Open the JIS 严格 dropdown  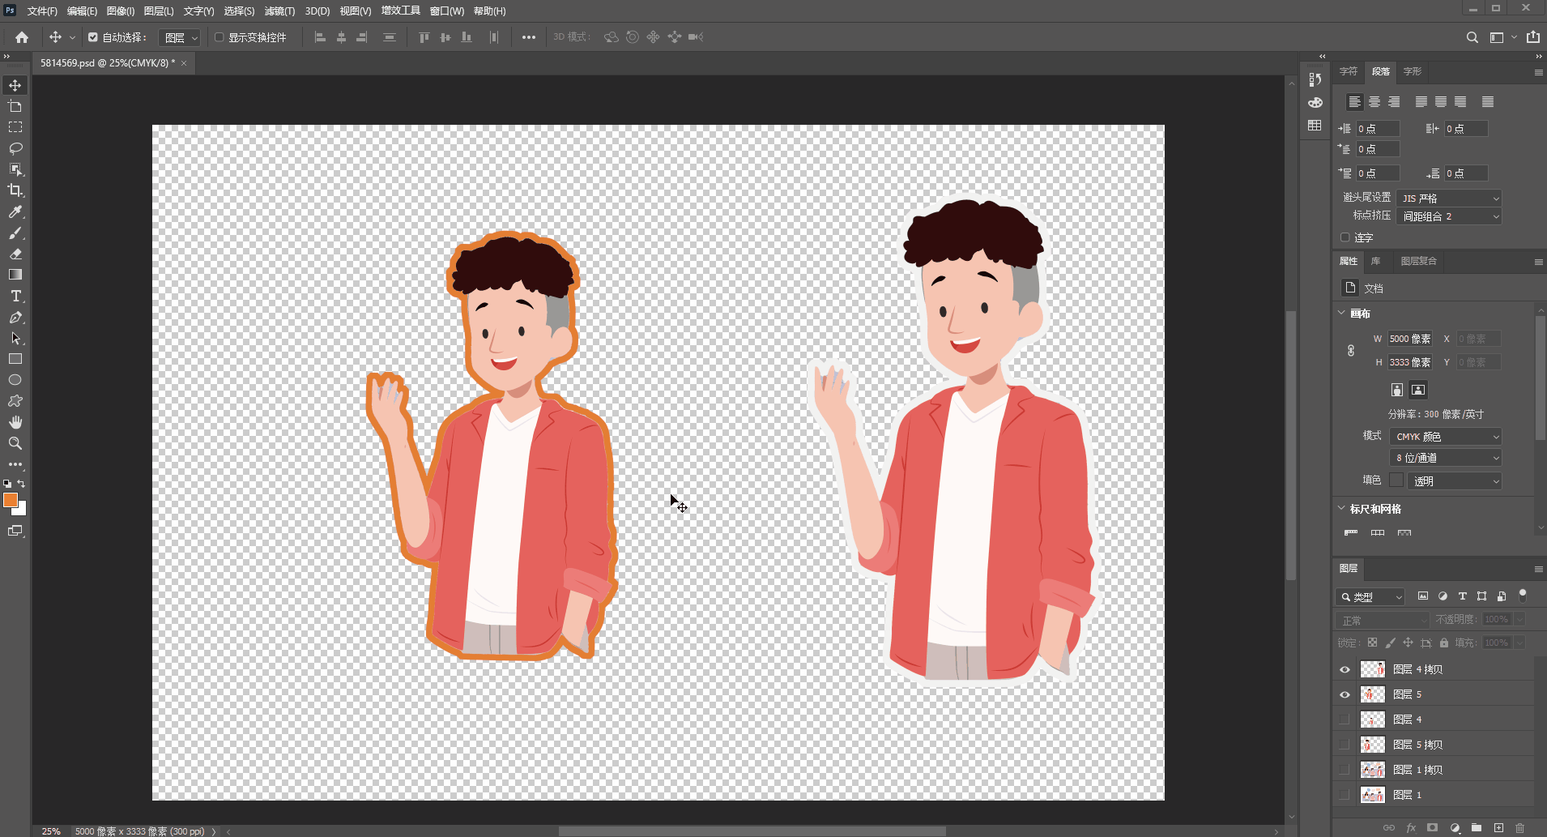point(1449,198)
